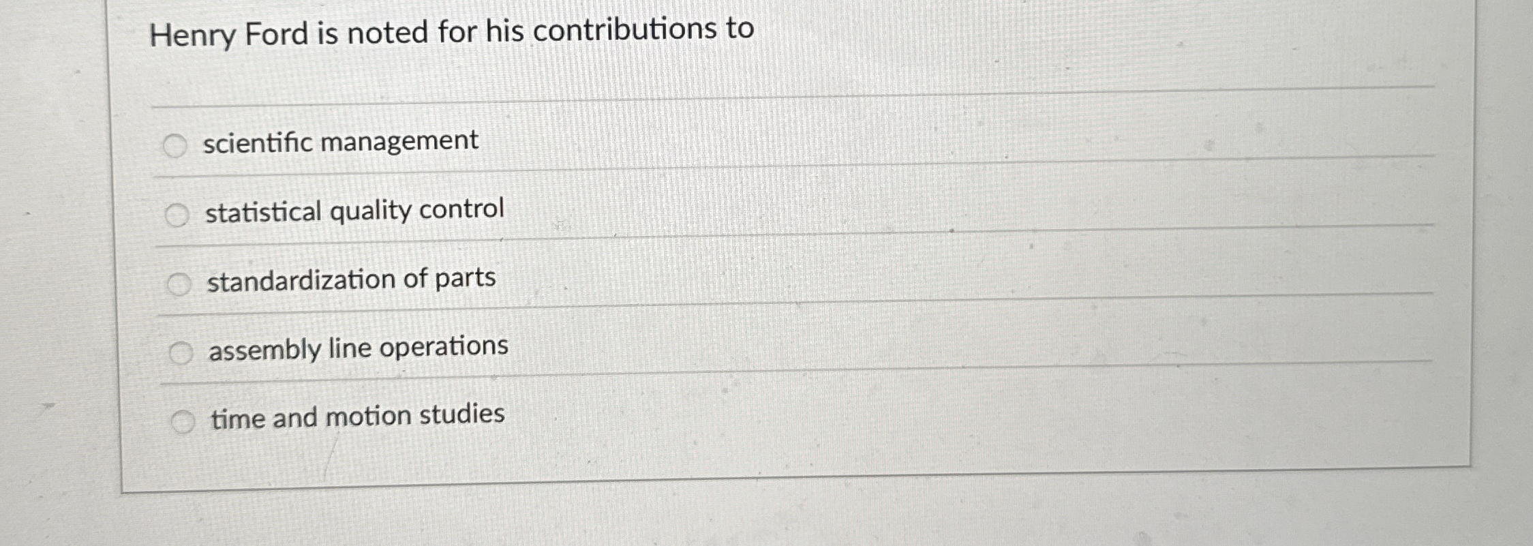This screenshot has height=546, width=1533.
Task: Click the 'time and motion studies' answer label
Action: click(x=358, y=416)
